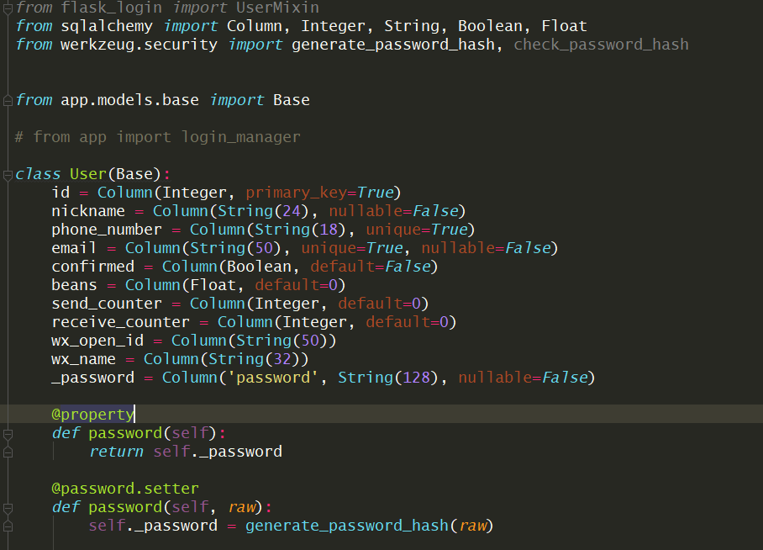The image size is (763, 550).
Task: Click fold end marker beside generate_password_hash call
Action: 8,526
